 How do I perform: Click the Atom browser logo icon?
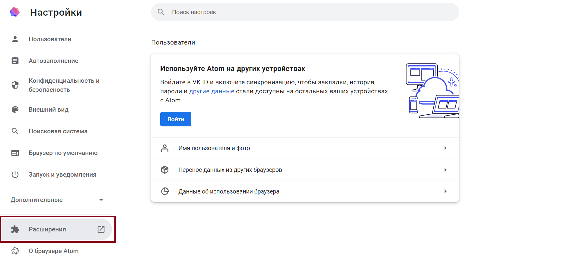14,12
